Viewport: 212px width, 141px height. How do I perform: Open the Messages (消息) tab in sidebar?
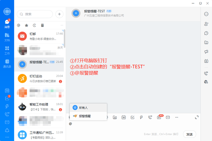pyautogui.click(x=7, y=24)
